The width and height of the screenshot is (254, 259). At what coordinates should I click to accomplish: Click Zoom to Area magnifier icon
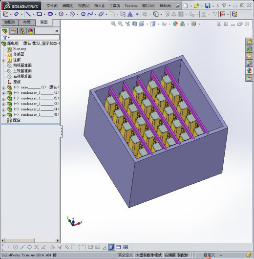click(x=120, y=24)
